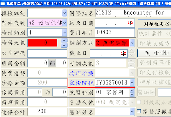Toggle the D4鼓勵加成 checkbox
The height and width of the screenshot is (117, 171).
(139, 102)
